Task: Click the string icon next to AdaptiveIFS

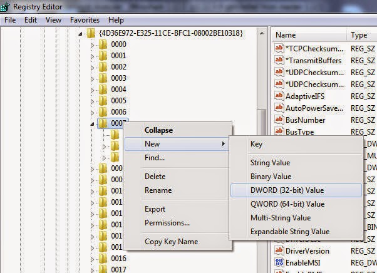Action: (x=279, y=96)
